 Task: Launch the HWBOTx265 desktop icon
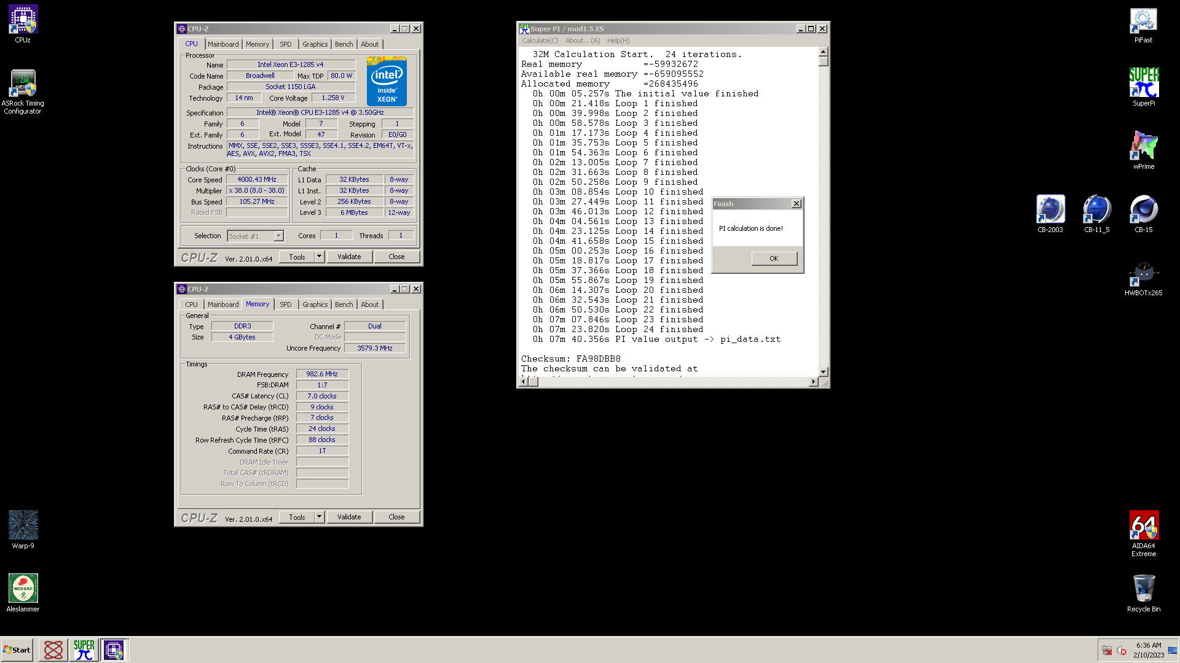coord(1143,277)
